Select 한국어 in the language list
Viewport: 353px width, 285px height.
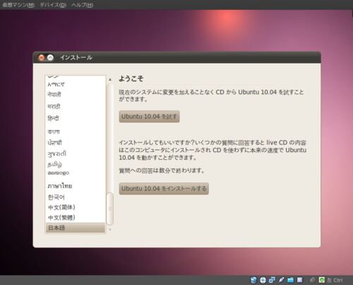pos(75,197)
